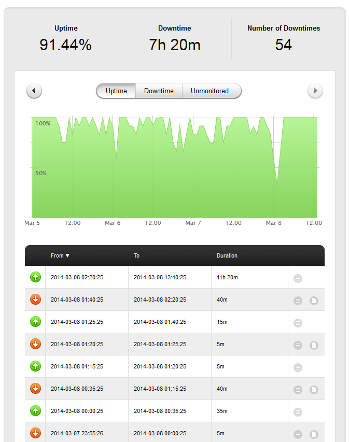This screenshot has height=442, width=349.
Task: Click orange down icon for 01:40:25 row
Action: tap(35, 300)
